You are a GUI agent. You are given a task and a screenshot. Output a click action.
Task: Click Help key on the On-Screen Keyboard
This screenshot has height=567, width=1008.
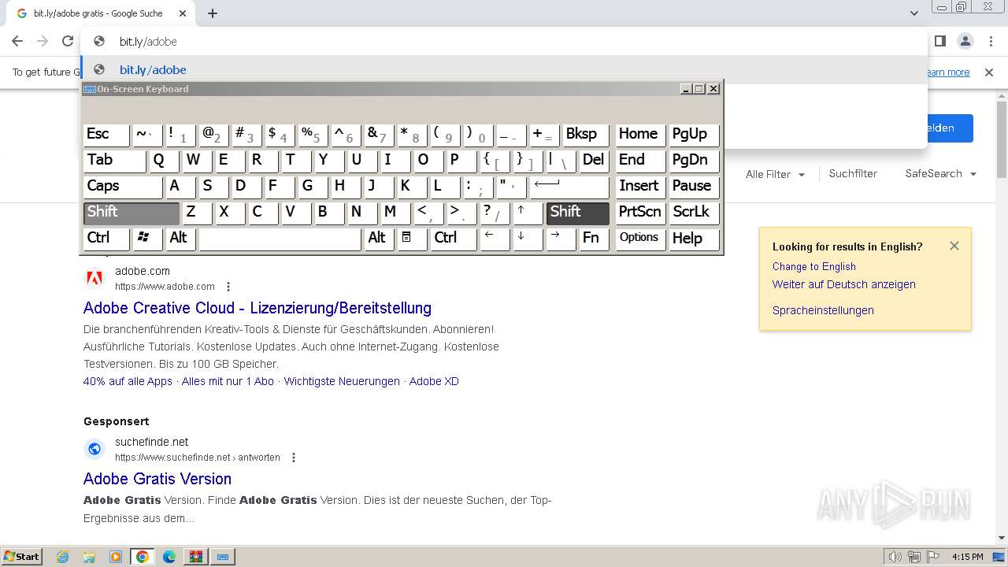click(x=694, y=238)
